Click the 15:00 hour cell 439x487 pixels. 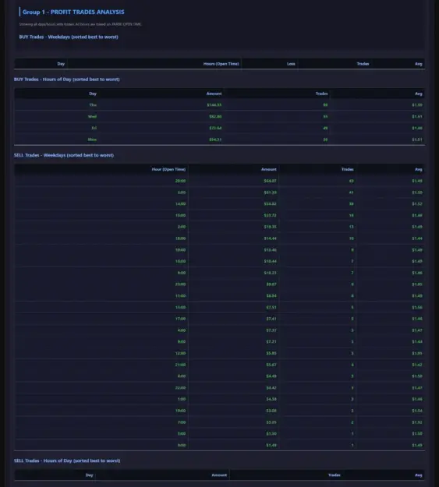point(180,215)
